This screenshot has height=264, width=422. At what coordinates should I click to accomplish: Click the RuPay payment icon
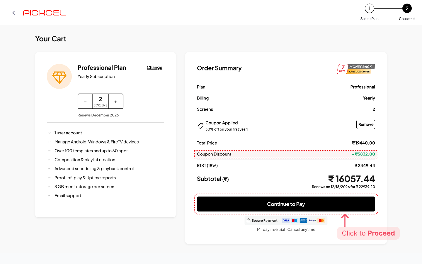point(312,221)
